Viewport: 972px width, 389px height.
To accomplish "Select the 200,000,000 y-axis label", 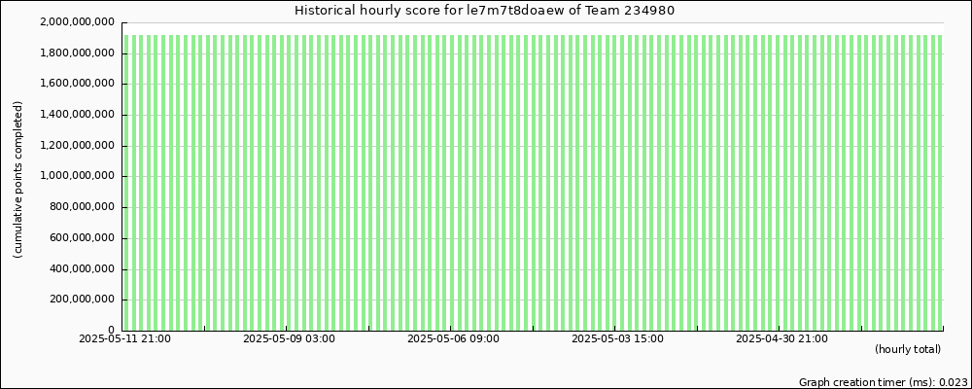I will coord(83,300).
